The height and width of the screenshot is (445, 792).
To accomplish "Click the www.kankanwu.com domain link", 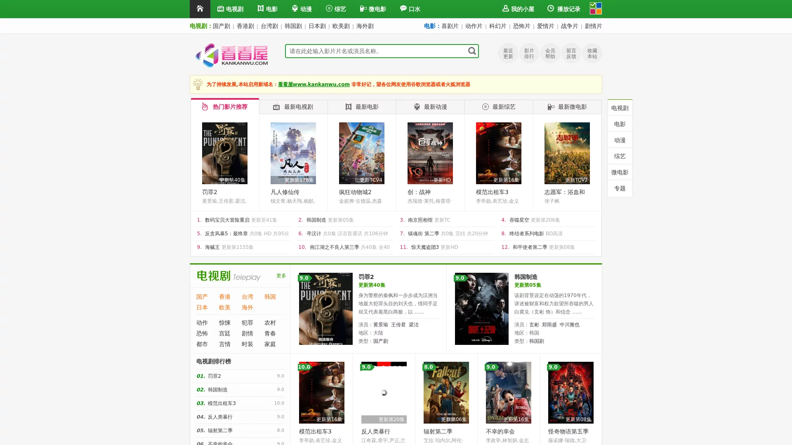I will [x=313, y=84].
